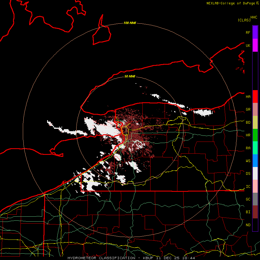Screen dimensions: 260x260
Task: Click the 'UK' legend label
Action: point(248,45)
